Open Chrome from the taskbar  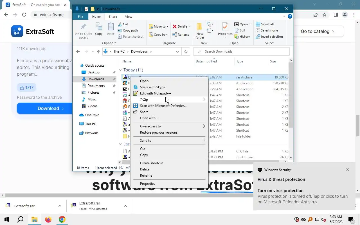62,219
